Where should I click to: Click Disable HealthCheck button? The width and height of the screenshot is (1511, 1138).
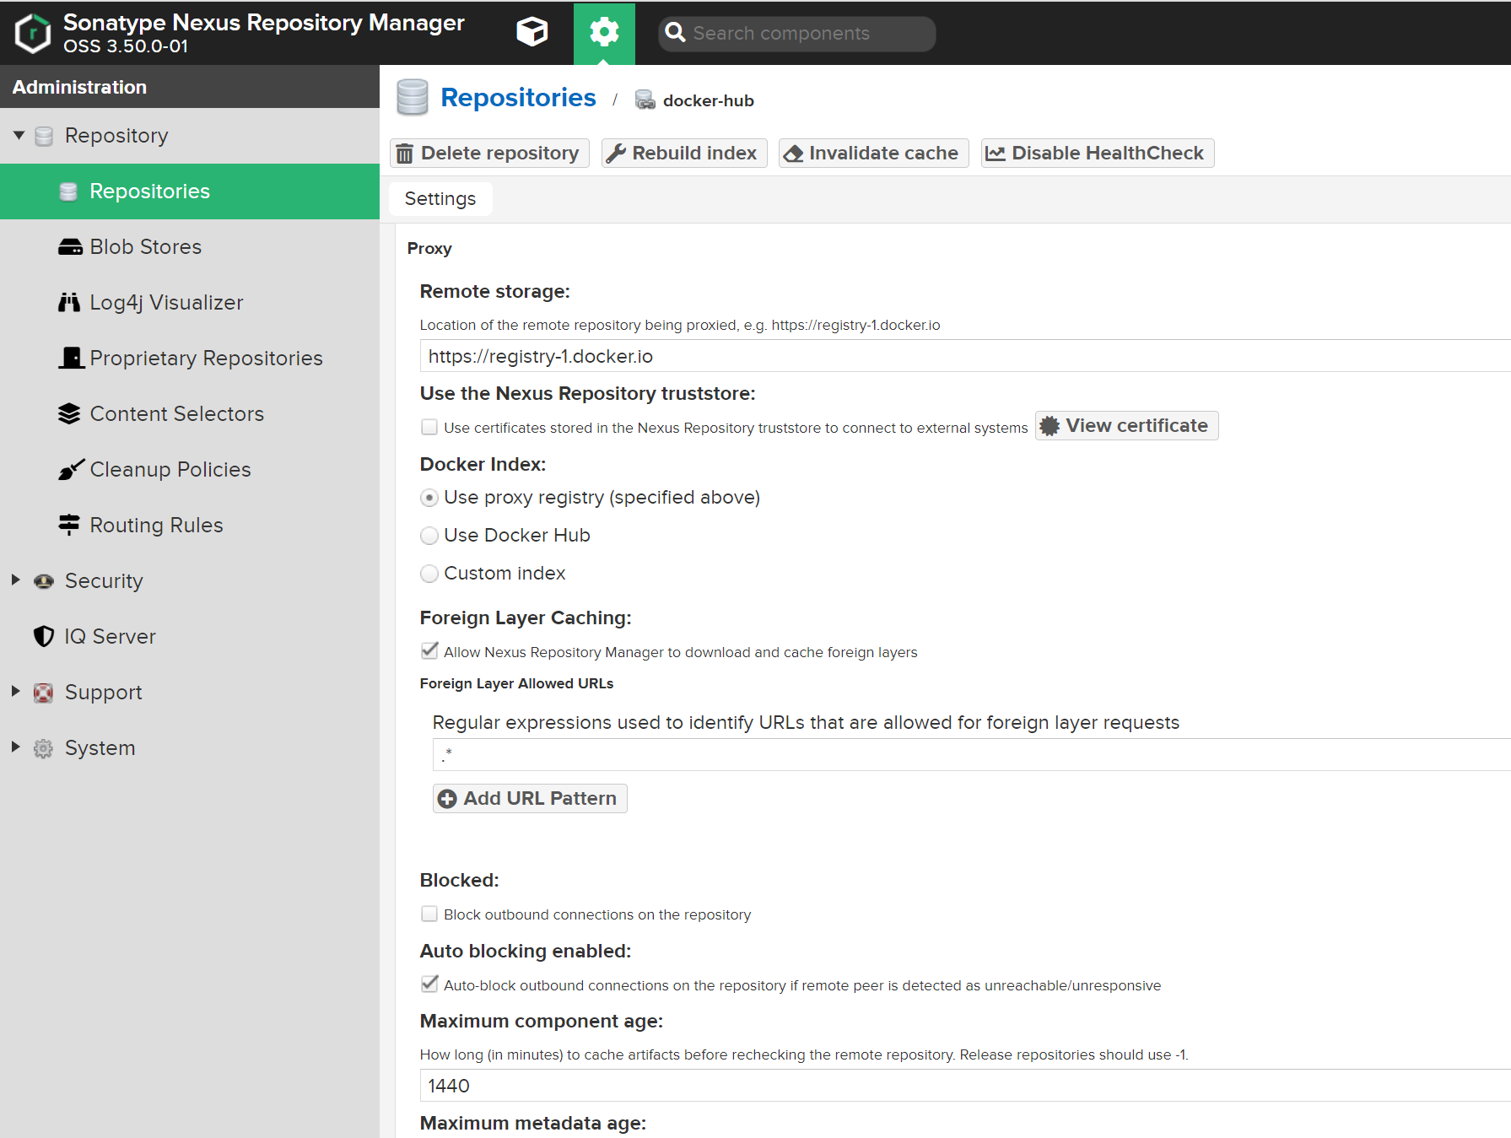[1098, 154]
